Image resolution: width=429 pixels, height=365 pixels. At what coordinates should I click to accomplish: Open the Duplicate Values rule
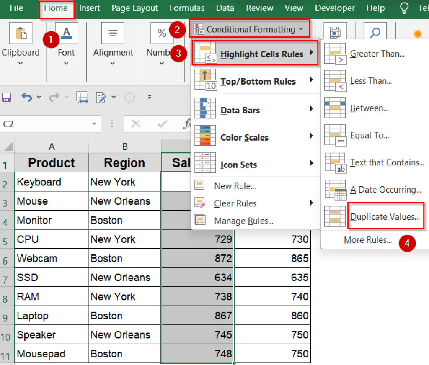(x=385, y=217)
